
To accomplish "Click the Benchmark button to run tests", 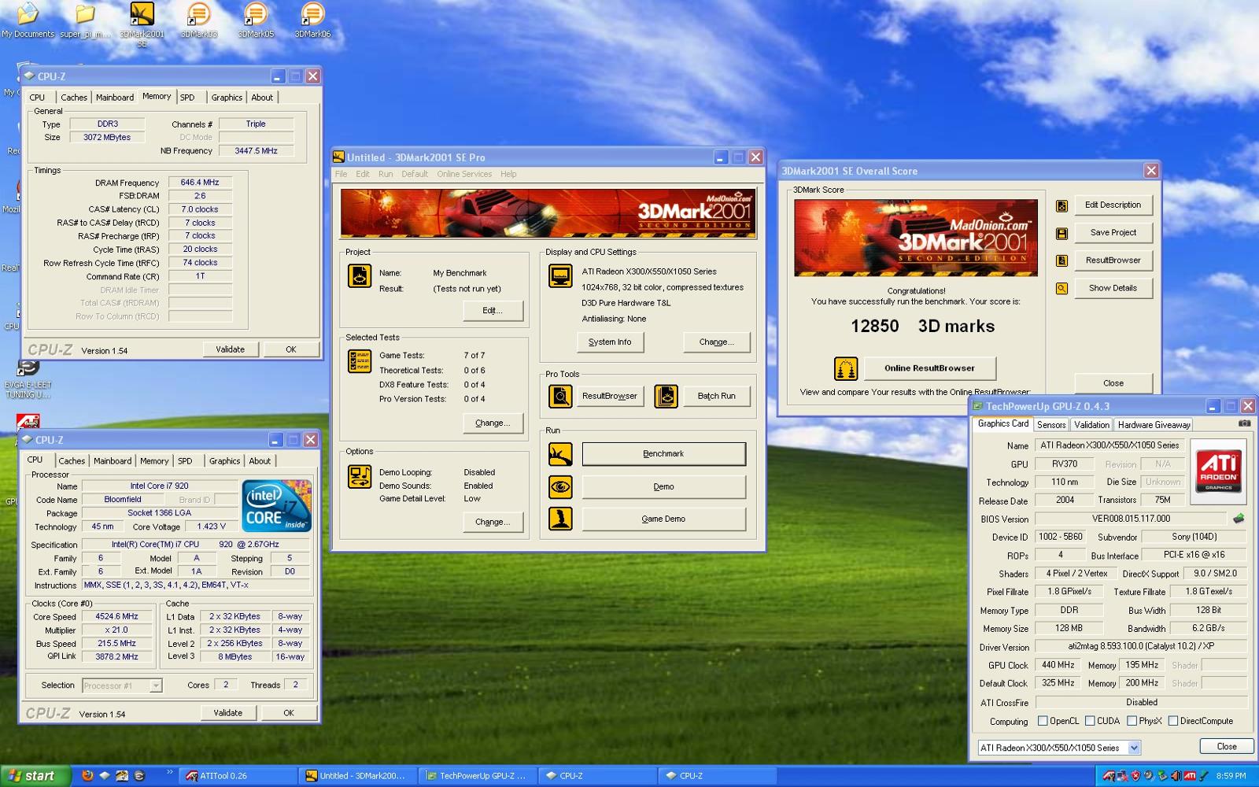I will (x=663, y=454).
